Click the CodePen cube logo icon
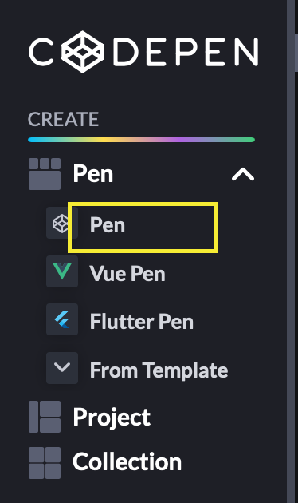This screenshot has height=503, width=298. (83, 52)
